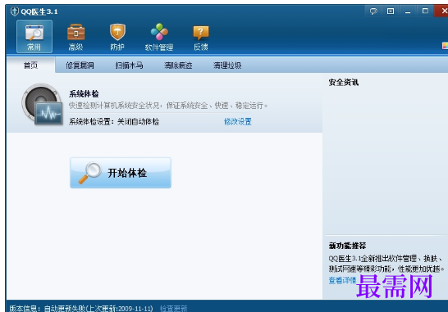
Task: Switch to the 修复漏洞 tab
Action: pos(80,66)
